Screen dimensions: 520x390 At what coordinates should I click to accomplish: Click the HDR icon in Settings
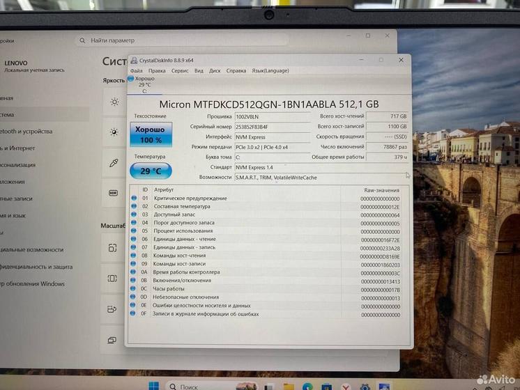coord(113,193)
